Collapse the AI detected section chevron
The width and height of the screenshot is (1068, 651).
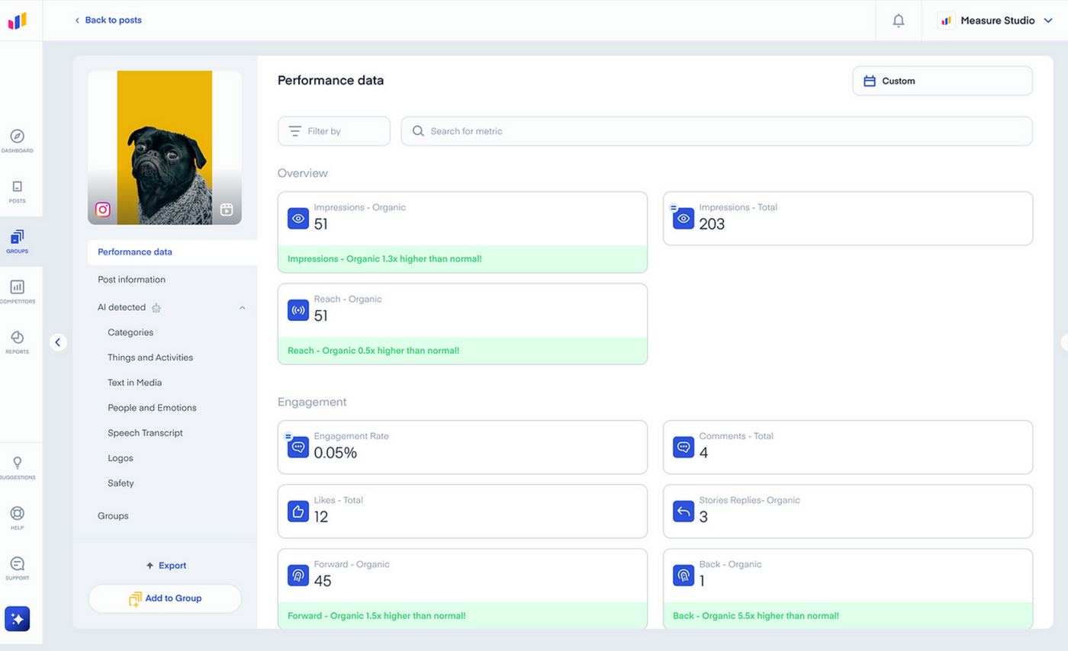[243, 308]
